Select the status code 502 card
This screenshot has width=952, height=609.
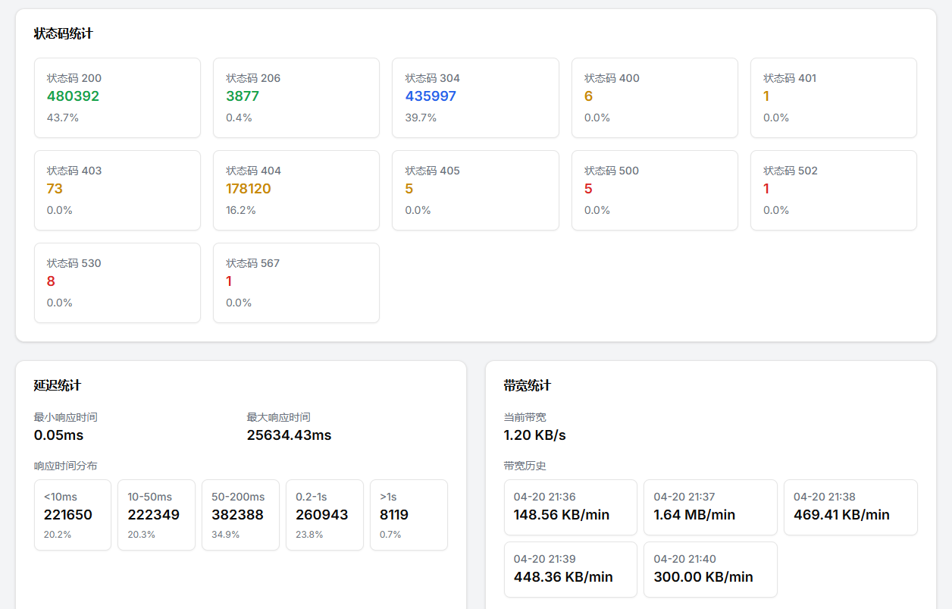coord(834,190)
